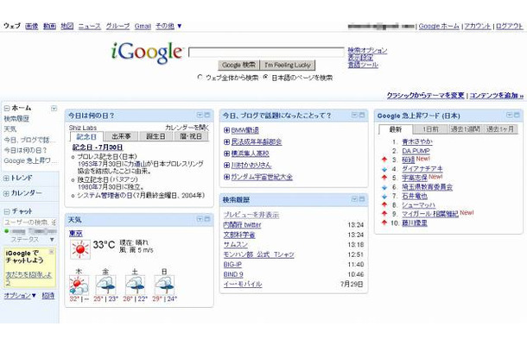527x345 pixels.
Task: Open カレンダーを開く in 今日は何の日？ gadget
Action: coord(187,128)
